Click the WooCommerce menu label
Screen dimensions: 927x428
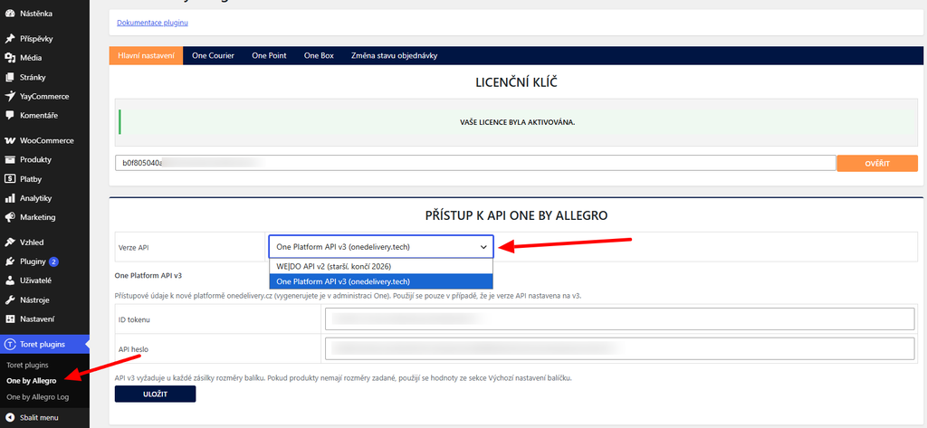click(47, 140)
